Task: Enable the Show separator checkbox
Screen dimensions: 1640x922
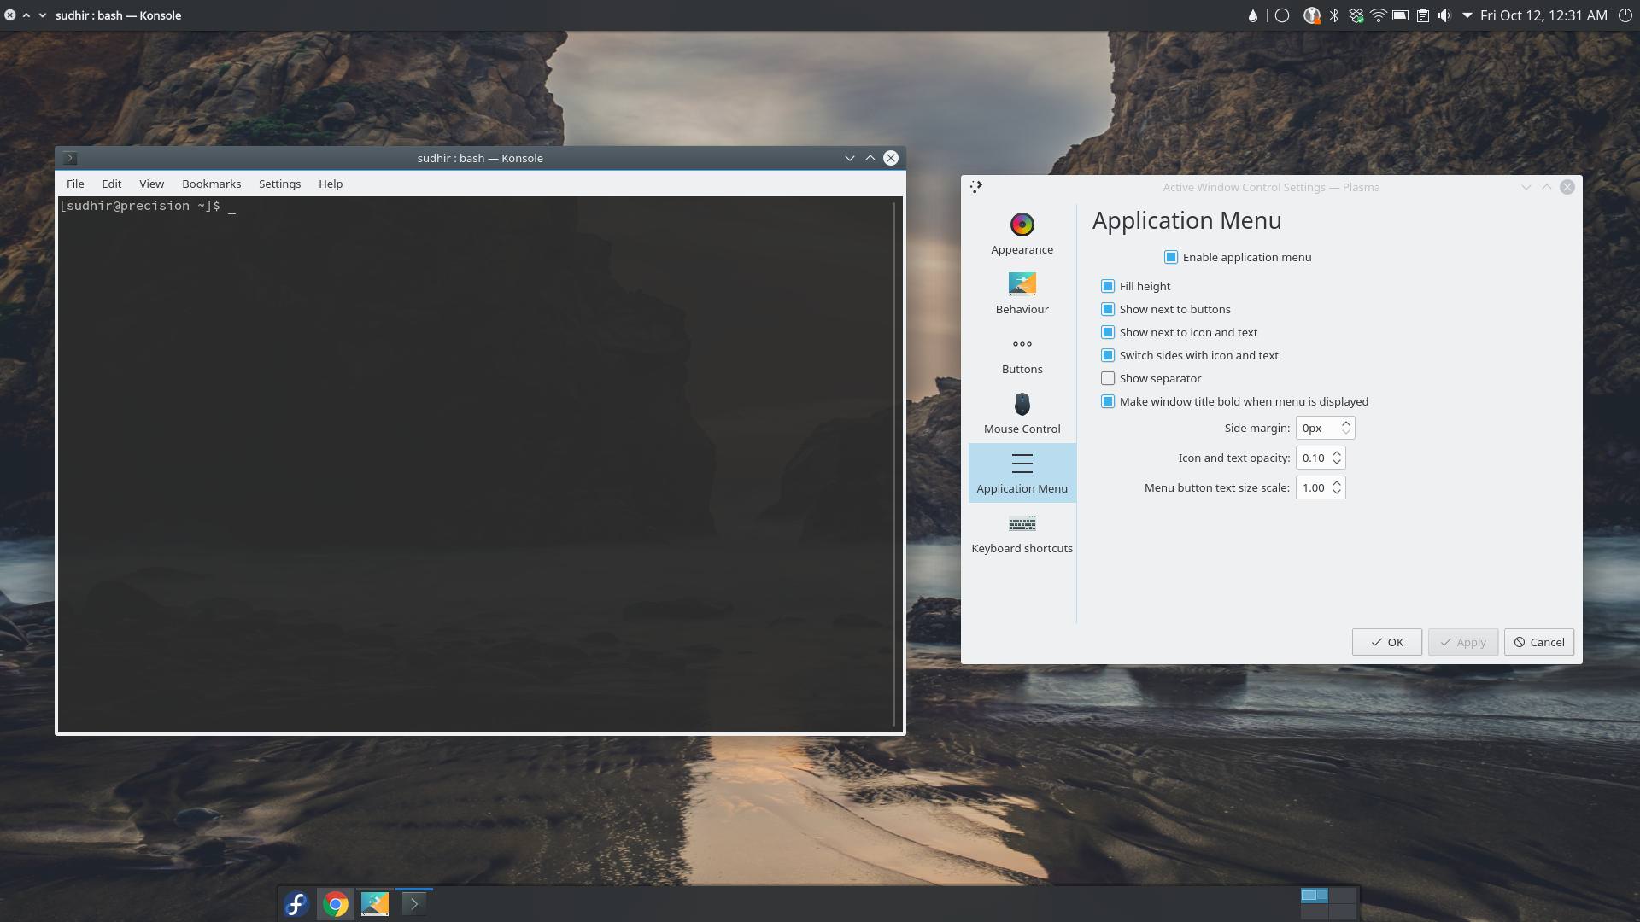Action: pyautogui.click(x=1108, y=378)
